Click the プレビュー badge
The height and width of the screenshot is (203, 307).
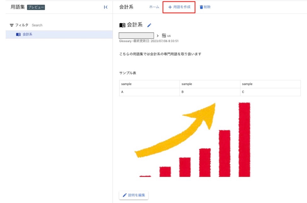tap(36, 7)
